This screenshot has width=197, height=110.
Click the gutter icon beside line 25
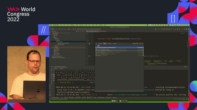pyautogui.click(x=89, y=56)
